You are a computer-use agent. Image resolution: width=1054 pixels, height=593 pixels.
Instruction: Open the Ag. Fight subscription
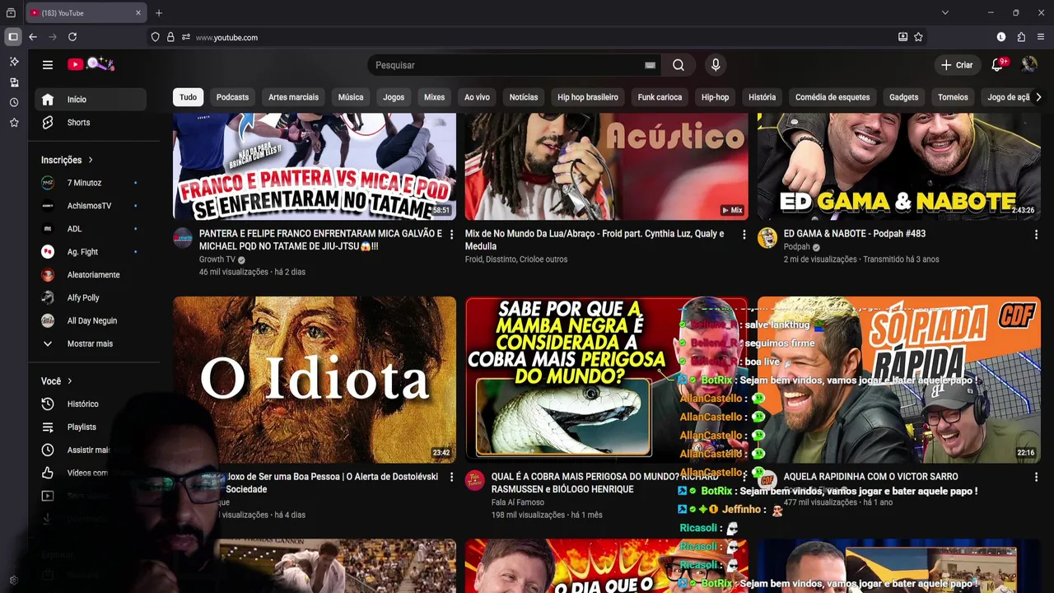(x=91, y=252)
